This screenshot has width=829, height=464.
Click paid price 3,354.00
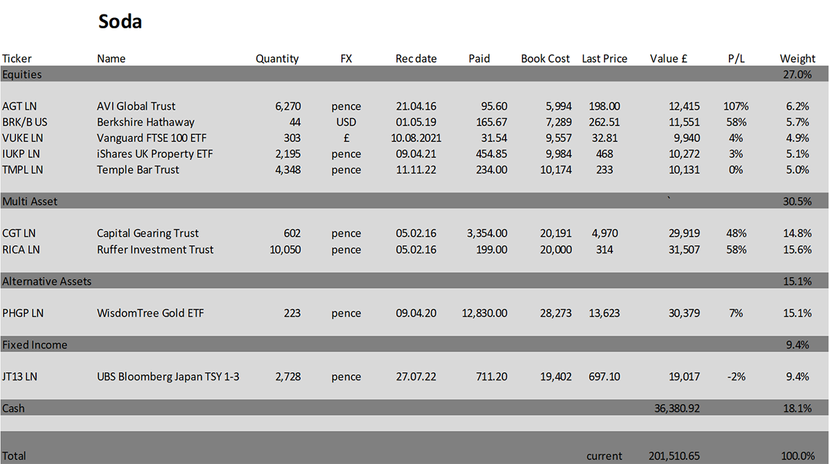pos(487,233)
